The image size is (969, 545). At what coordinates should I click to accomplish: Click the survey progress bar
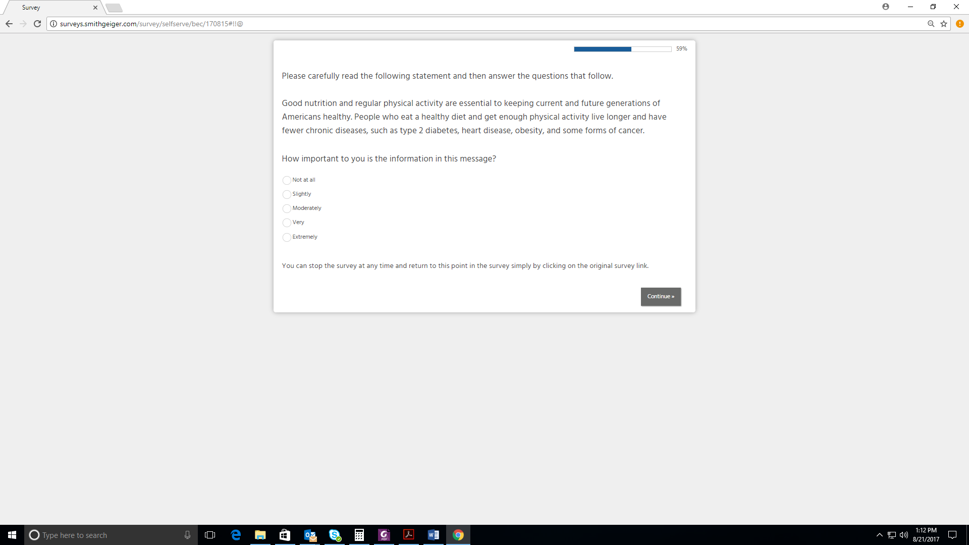(622, 49)
